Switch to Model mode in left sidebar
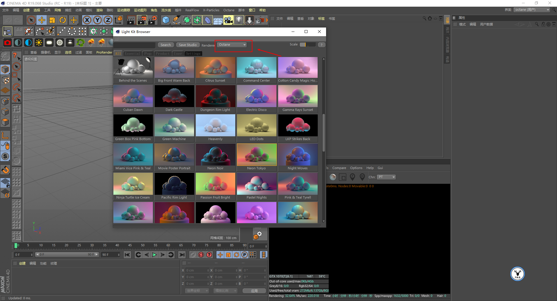The image size is (557, 301). [6, 69]
